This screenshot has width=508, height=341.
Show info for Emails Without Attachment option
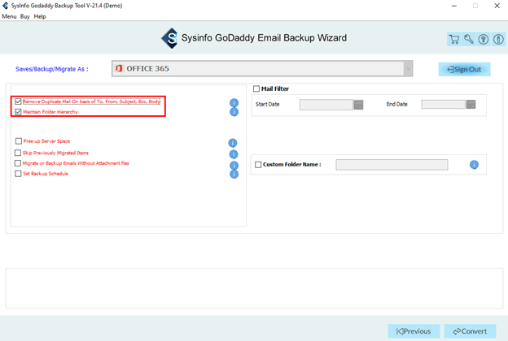234,165
